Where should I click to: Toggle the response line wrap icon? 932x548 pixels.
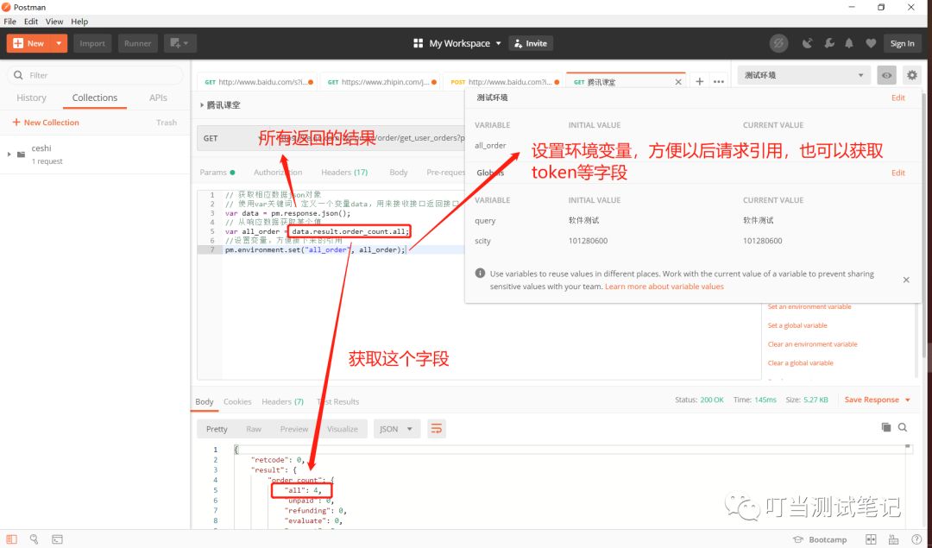pyautogui.click(x=437, y=429)
